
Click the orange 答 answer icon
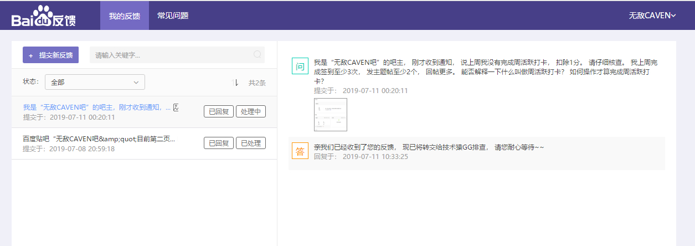(x=300, y=151)
